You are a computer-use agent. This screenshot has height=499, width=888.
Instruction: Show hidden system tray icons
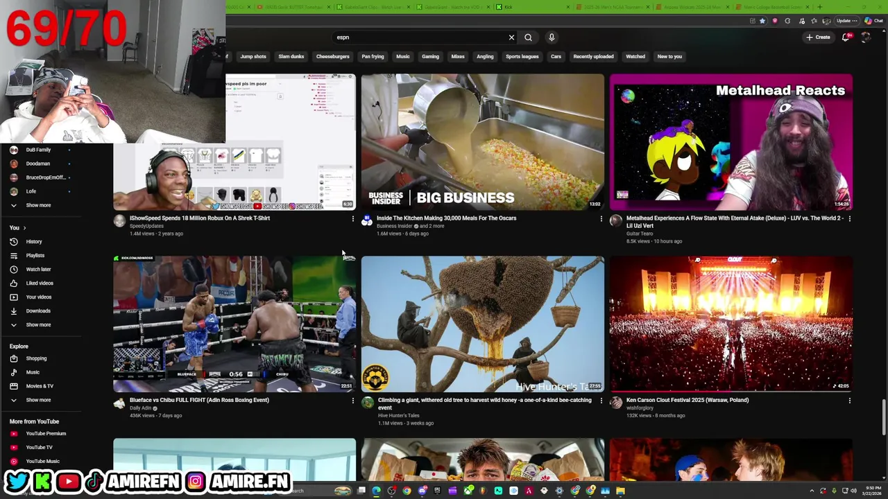[812, 491]
